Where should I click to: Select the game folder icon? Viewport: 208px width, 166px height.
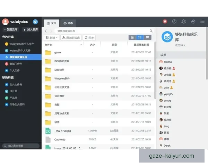tap(48, 53)
